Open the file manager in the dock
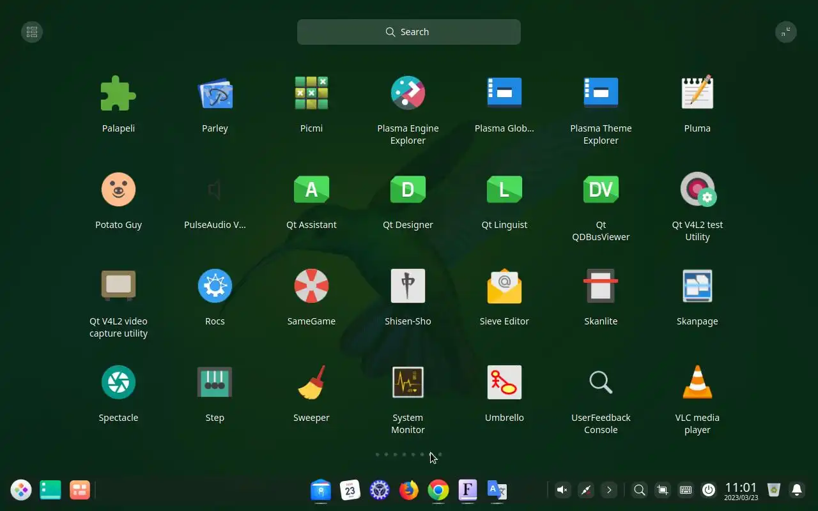Viewport: 818px width, 511px height. tap(321, 490)
